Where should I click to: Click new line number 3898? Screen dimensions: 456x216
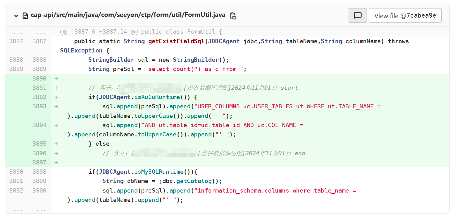(39, 172)
